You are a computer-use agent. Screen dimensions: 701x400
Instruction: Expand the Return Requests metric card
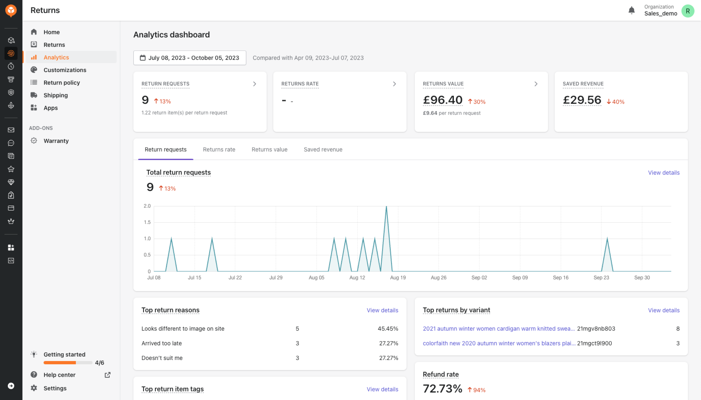click(x=254, y=84)
